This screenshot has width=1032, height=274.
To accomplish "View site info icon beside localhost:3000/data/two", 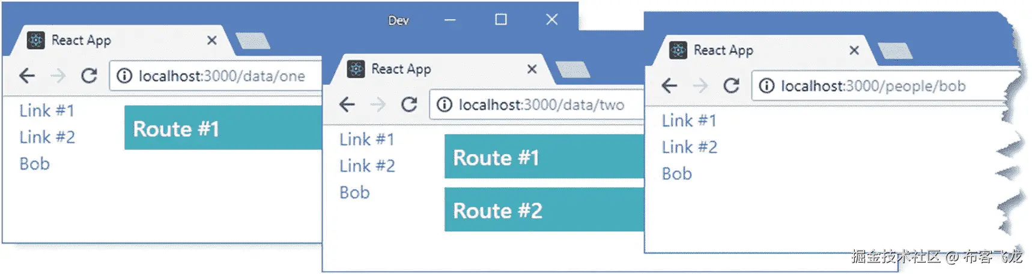I will click(444, 104).
